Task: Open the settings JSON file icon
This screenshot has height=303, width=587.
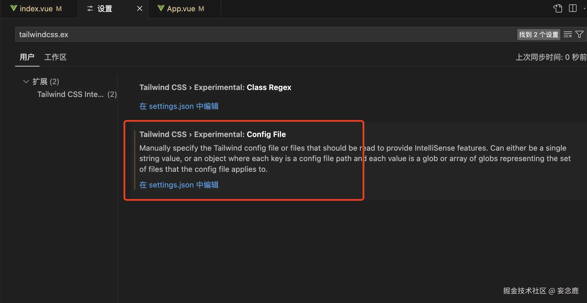Action: coord(557,8)
